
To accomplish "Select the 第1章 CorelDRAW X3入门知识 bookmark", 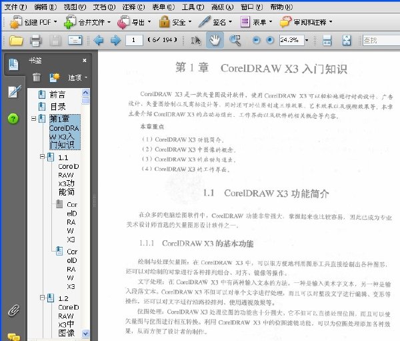I will [x=65, y=132].
